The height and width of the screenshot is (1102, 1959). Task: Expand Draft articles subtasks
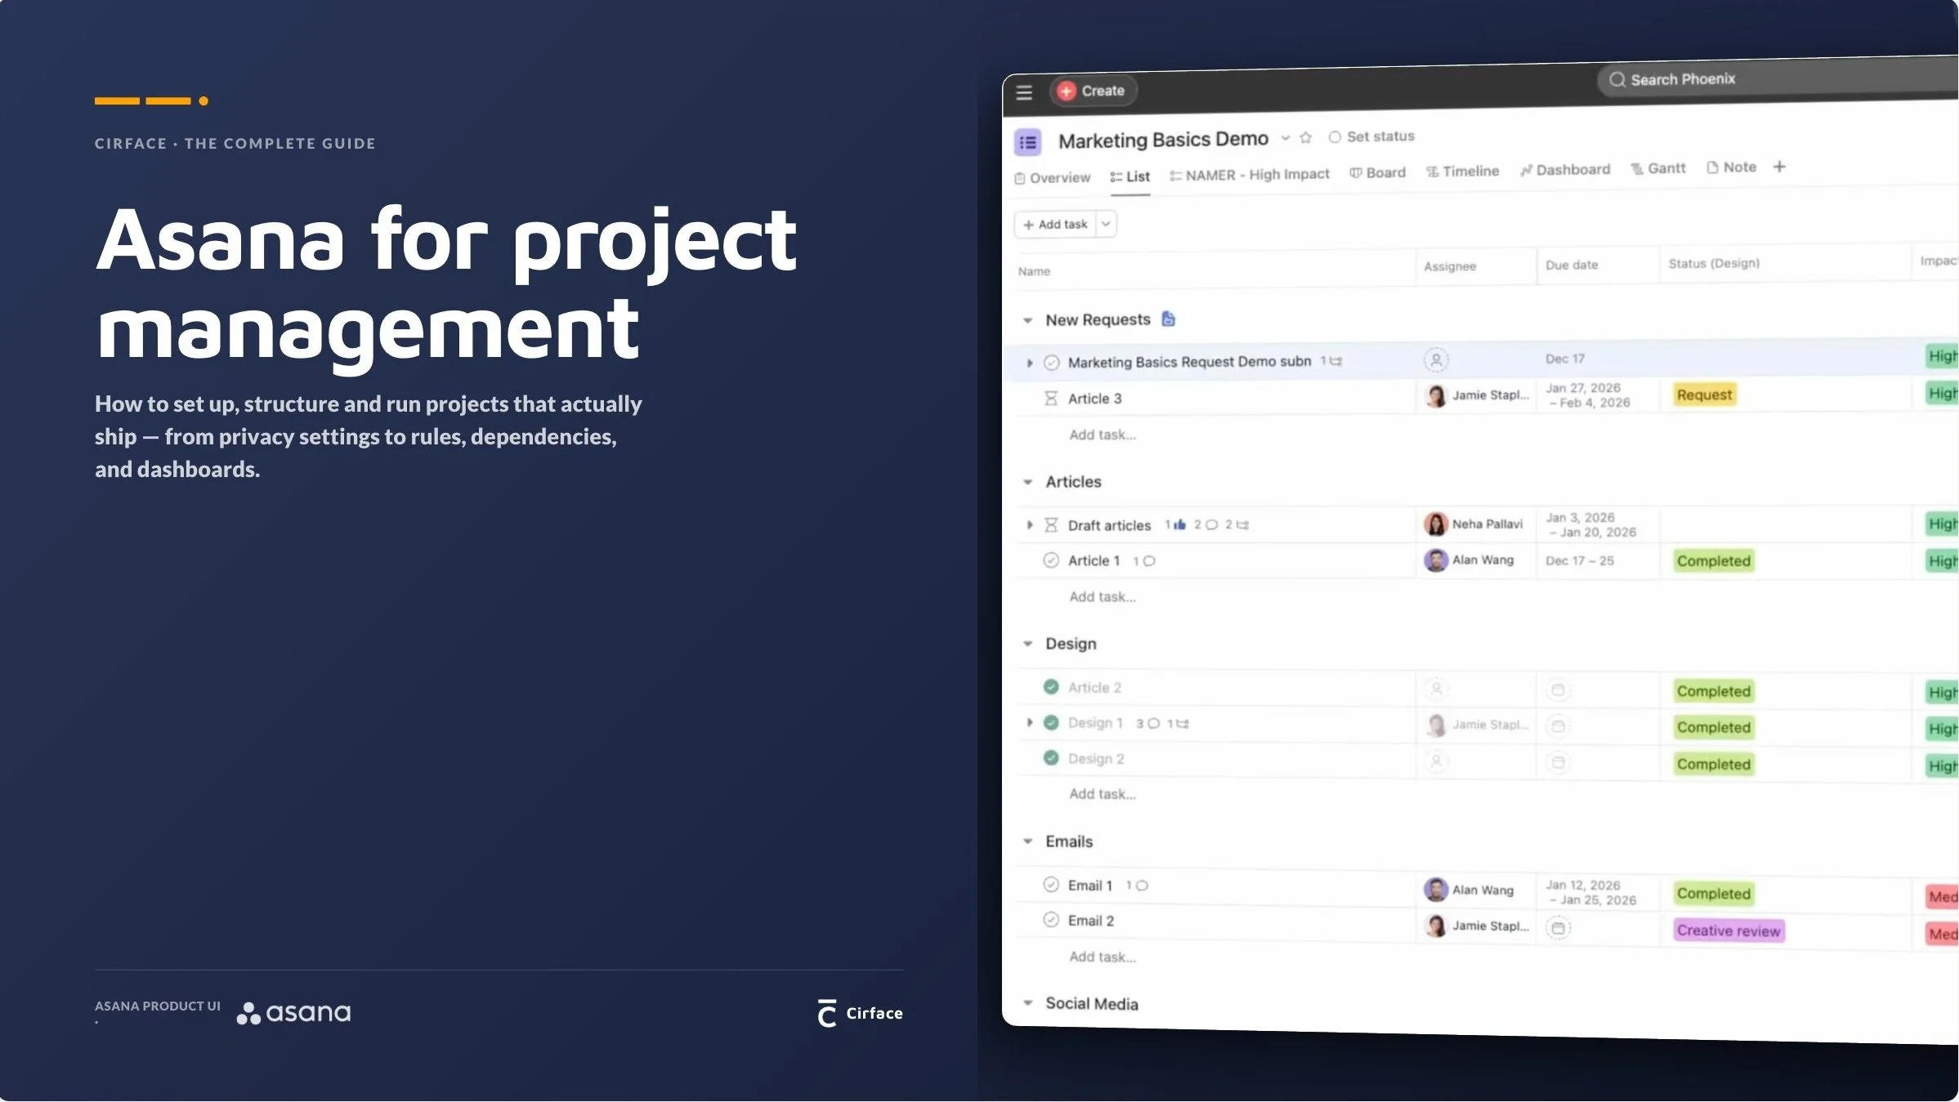point(1030,525)
